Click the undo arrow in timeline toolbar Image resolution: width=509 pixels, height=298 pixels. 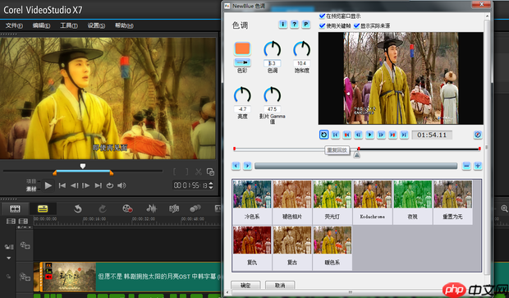[78, 209]
